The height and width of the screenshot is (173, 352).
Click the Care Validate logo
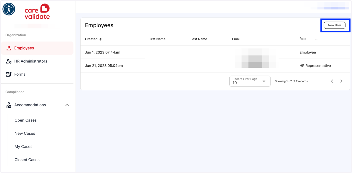pyautogui.click(x=37, y=12)
